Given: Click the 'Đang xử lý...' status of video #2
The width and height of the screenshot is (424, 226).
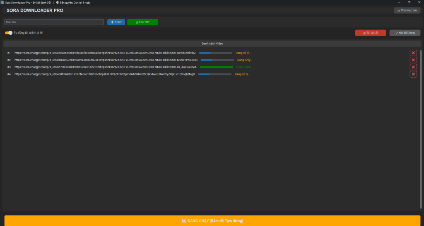Looking at the screenshot, I should (x=245, y=60).
